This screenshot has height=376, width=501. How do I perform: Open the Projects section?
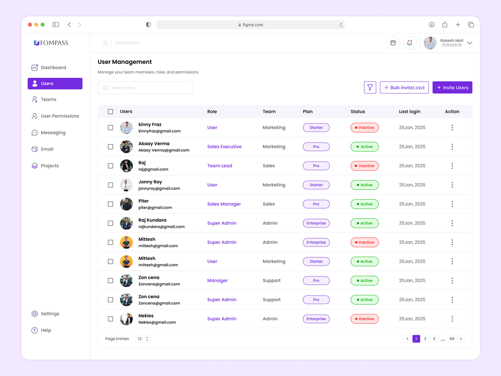click(x=50, y=166)
